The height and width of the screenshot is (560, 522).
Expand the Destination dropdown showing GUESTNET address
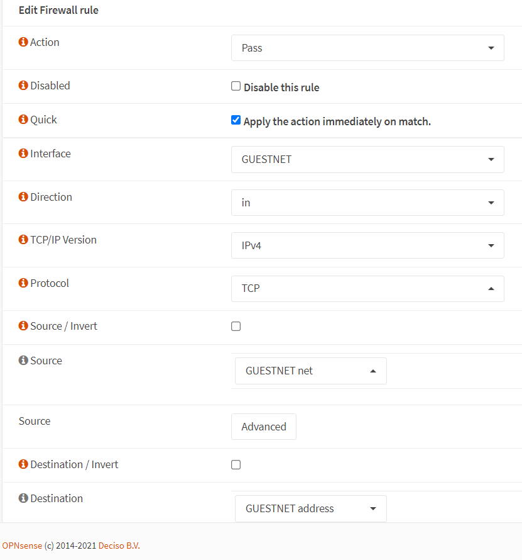(x=310, y=508)
